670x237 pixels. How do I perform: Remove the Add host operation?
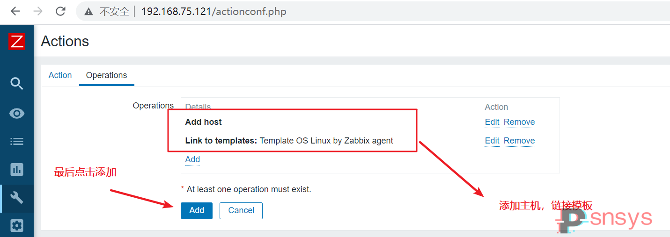[x=519, y=122]
